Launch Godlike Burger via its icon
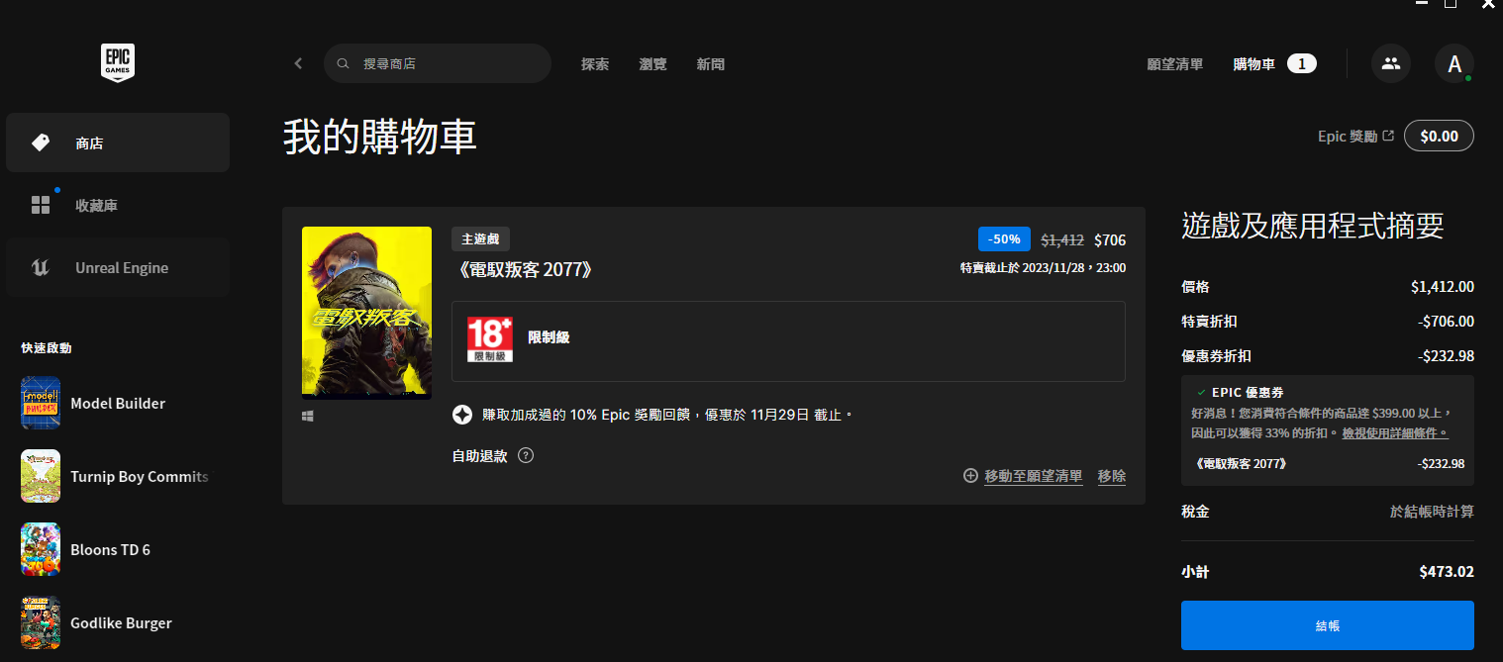Screen dimensions: 1503x662 (x=41, y=622)
